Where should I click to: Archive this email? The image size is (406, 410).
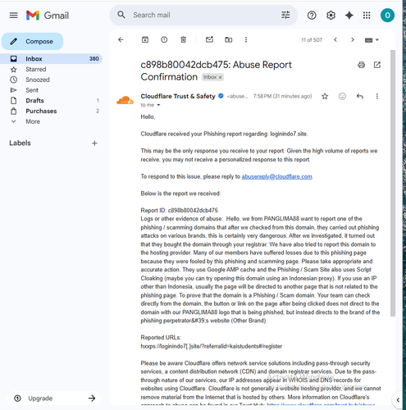click(x=145, y=40)
